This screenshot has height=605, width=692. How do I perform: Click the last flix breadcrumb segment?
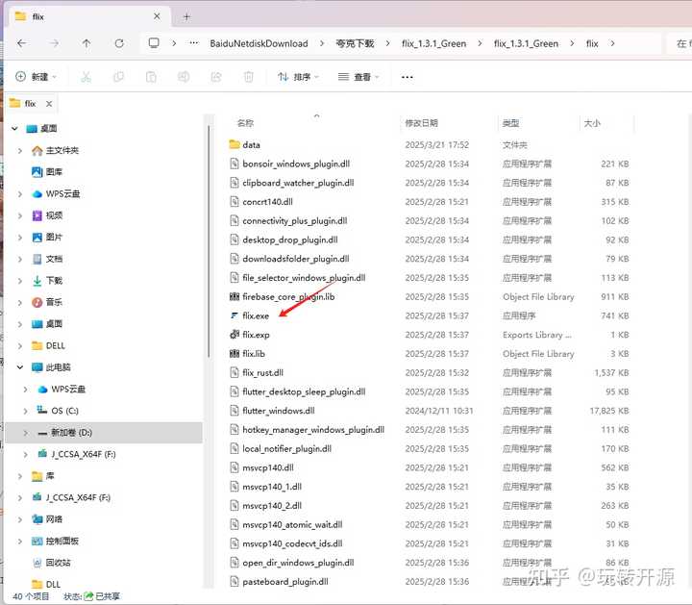tap(592, 43)
